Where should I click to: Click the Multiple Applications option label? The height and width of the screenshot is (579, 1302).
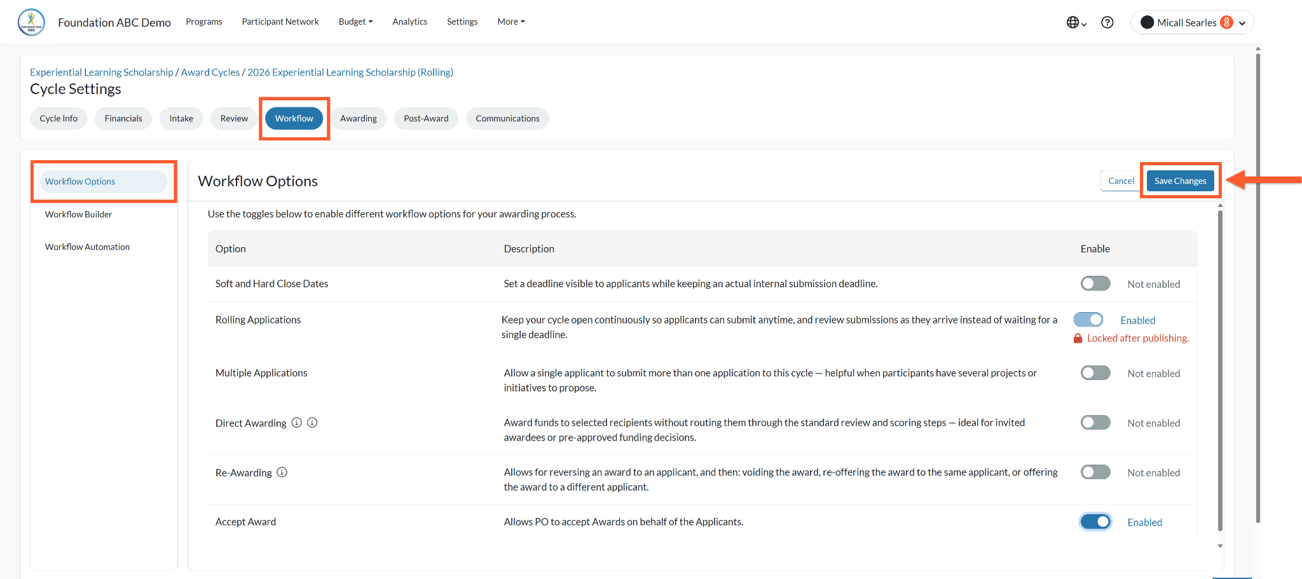[x=261, y=373]
